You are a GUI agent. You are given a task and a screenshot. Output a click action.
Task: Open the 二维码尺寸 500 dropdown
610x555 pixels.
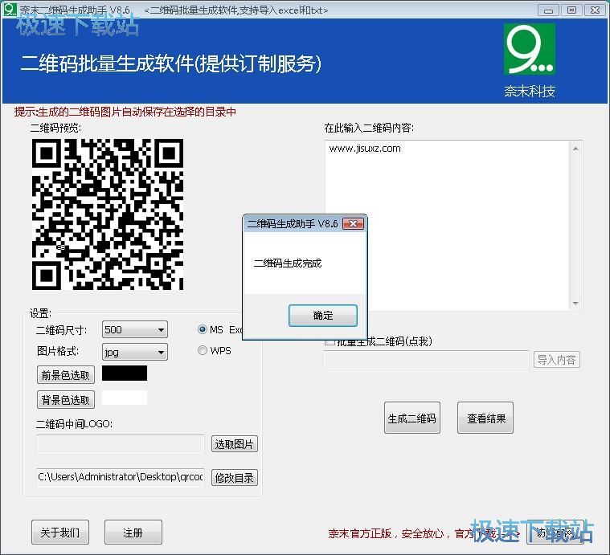(134, 329)
